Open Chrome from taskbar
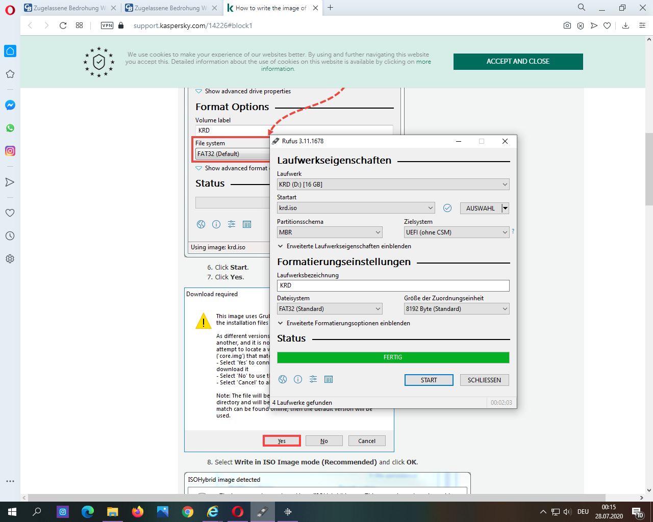Screen dimensions: 653x522 click(x=188, y=512)
